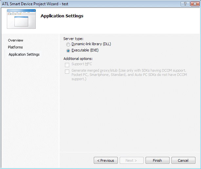This screenshot has width=201, height=169.
Task: Cancel the project wizard
Action: tap(183, 160)
